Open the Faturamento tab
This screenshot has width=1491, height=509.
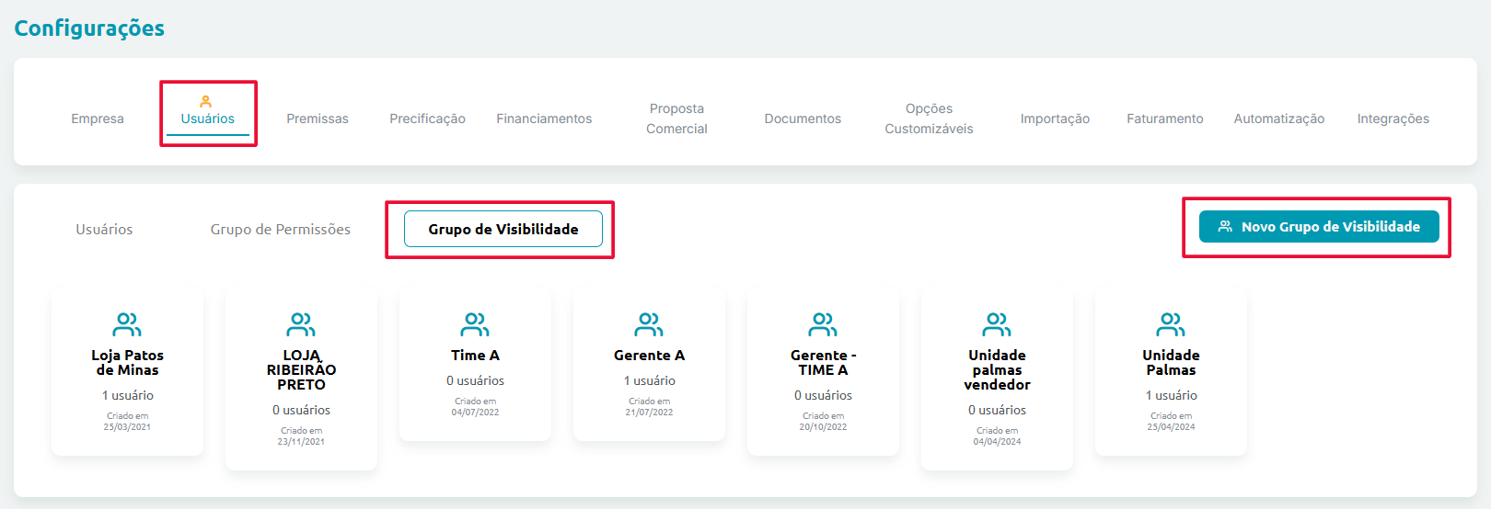tap(1165, 119)
